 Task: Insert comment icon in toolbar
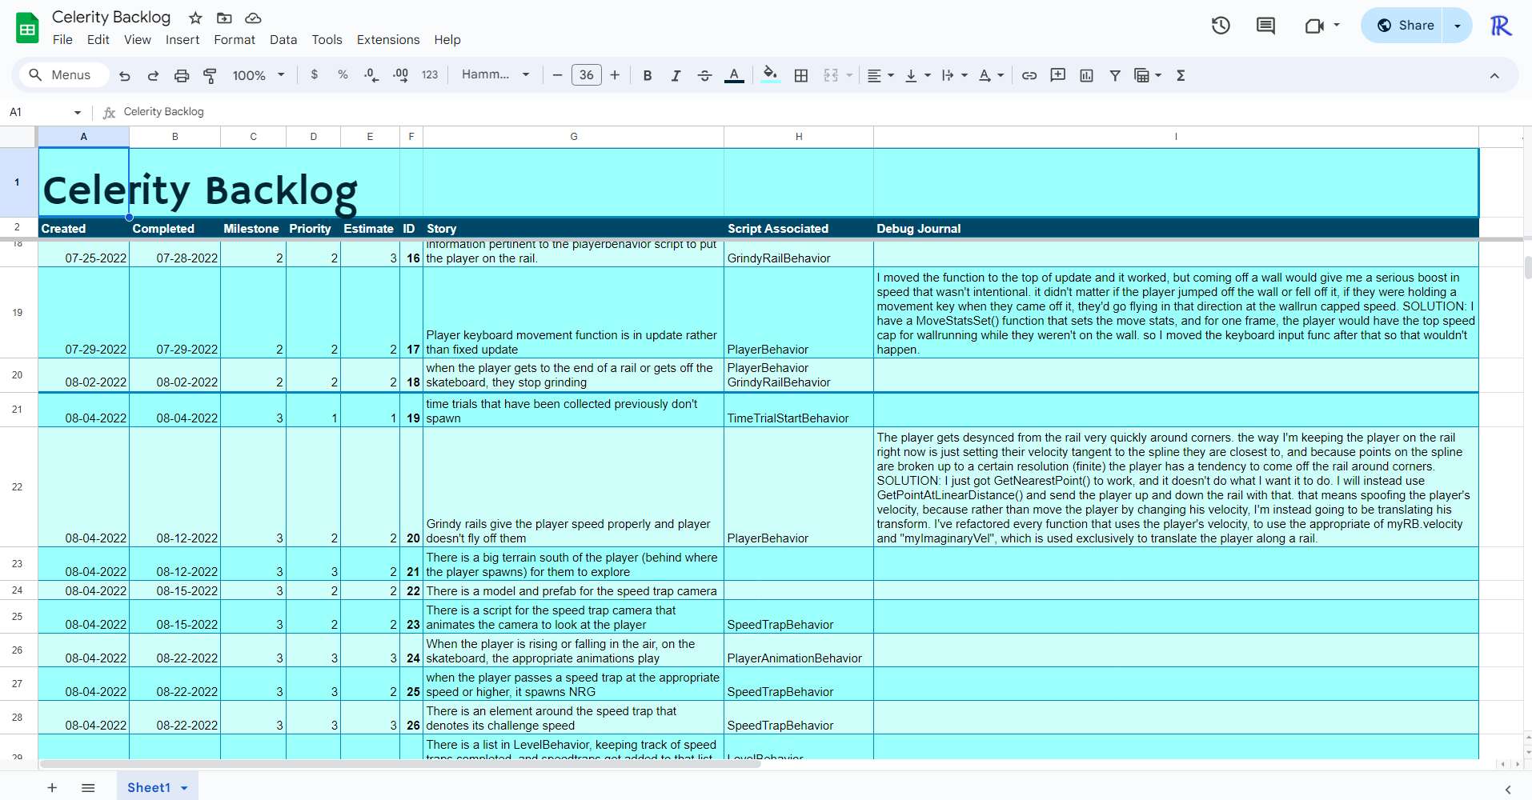click(x=1057, y=75)
